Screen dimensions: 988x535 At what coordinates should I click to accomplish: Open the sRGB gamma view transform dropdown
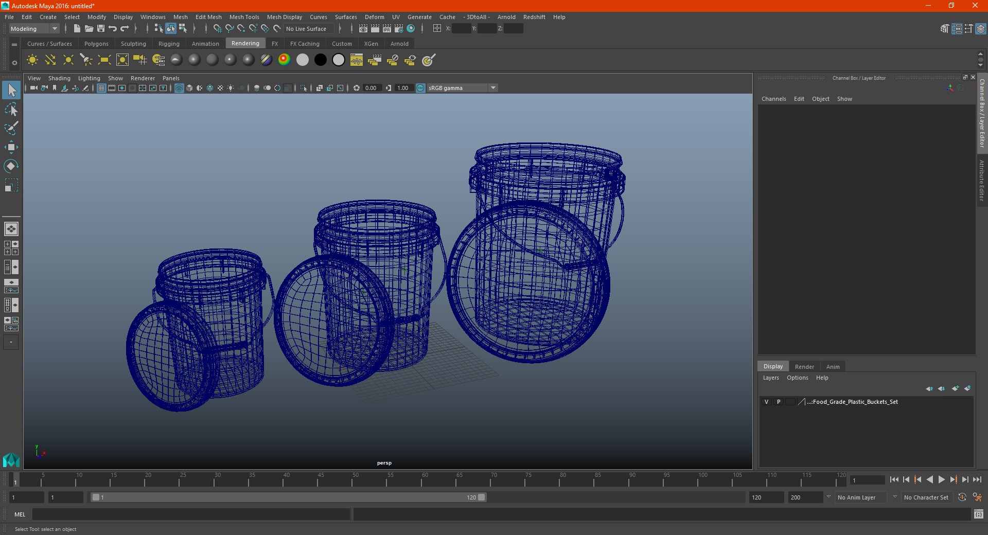[493, 88]
